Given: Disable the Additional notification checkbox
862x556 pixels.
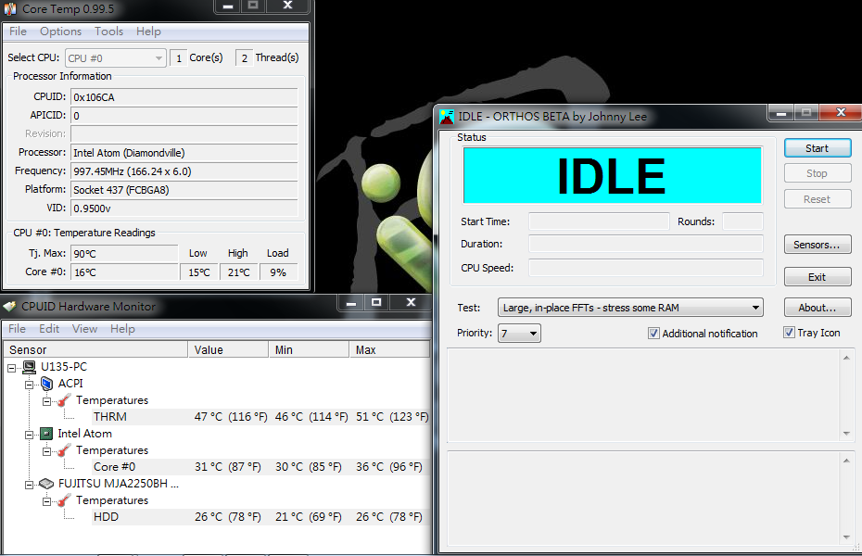Looking at the screenshot, I should tap(654, 334).
